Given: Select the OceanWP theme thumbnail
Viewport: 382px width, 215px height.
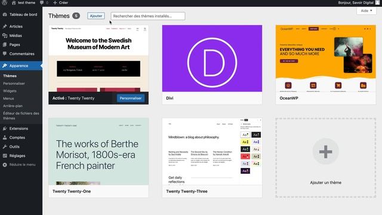Looking at the screenshot, I should tap(326, 59).
